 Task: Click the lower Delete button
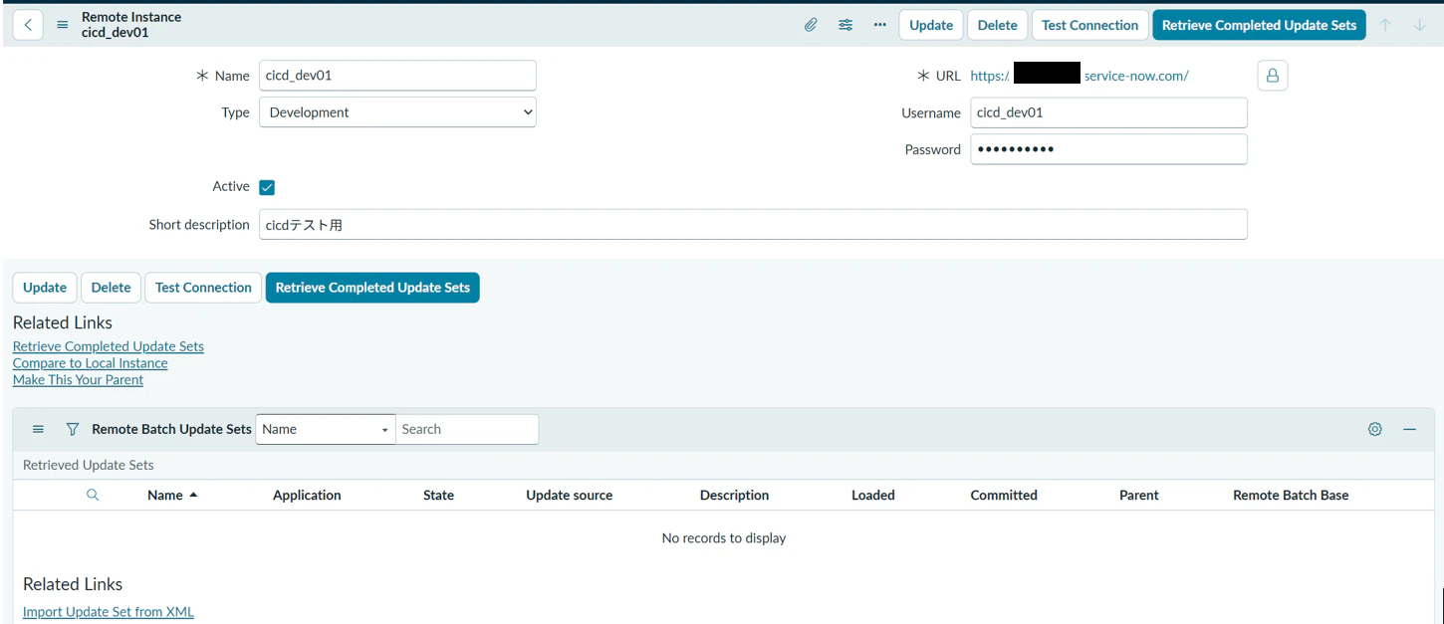pyautogui.click(x=111, y=288)
